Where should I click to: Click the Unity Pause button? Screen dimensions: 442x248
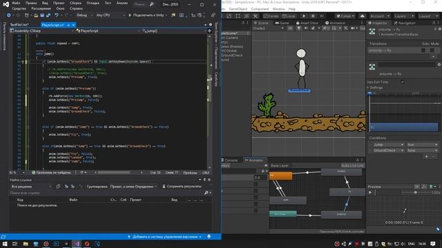313,16
